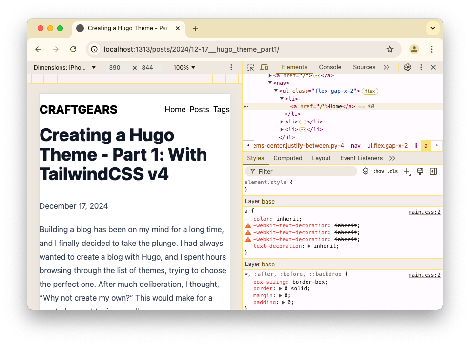This screenshot has width=470, height=346.
Task: Open the Dimensions device dropdown
Action: pos(64,68)
